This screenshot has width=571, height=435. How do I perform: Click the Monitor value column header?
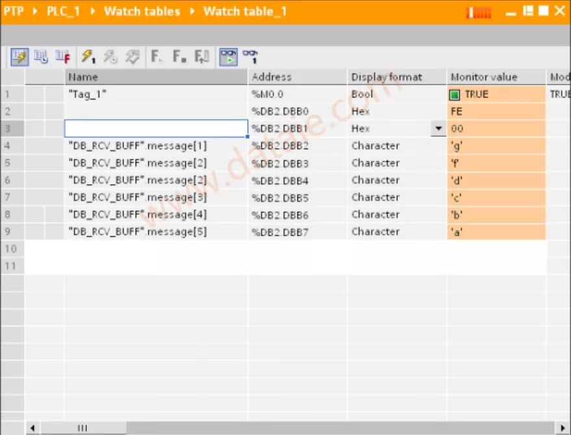(496, 77)
